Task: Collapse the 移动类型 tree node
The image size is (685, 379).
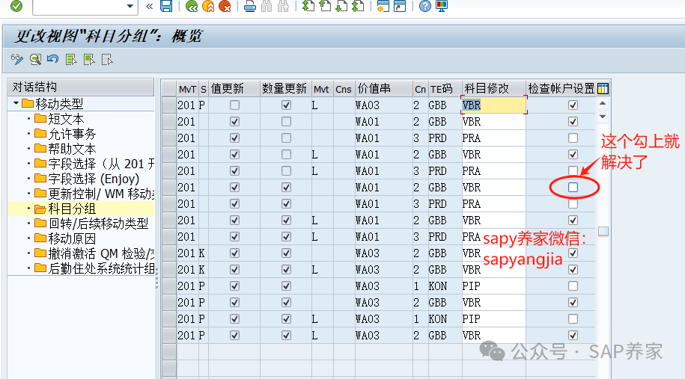Action: coord(16,103)
